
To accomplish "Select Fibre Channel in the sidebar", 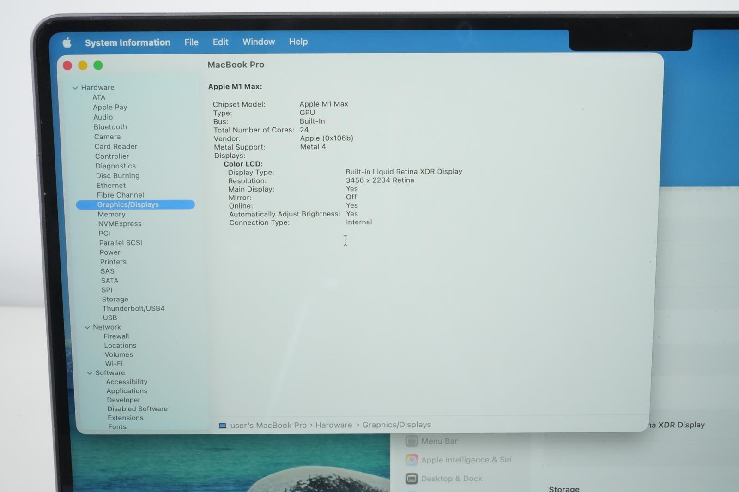I will click(120, 195).
